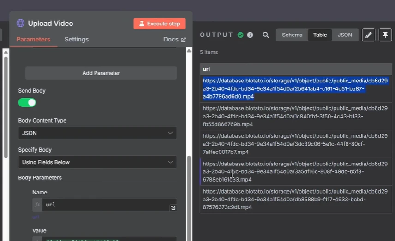The width and height of the screenshot is (395, 241).
Task: Click the output info icon
Action: tap(250, 35)
